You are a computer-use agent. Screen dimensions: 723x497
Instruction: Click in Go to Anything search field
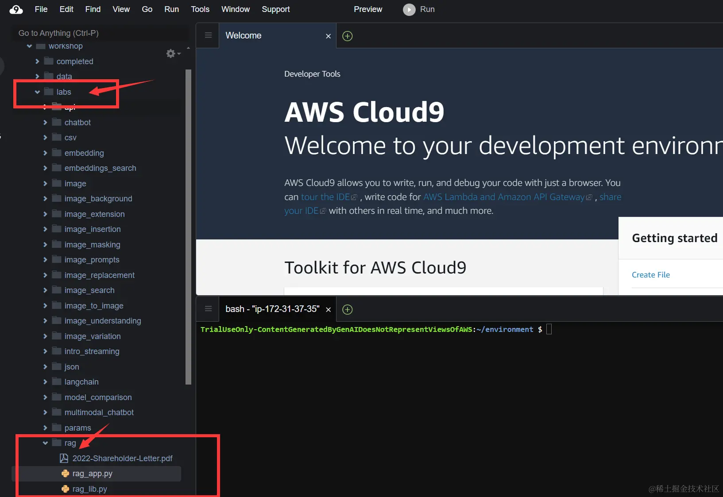point(101,33)
